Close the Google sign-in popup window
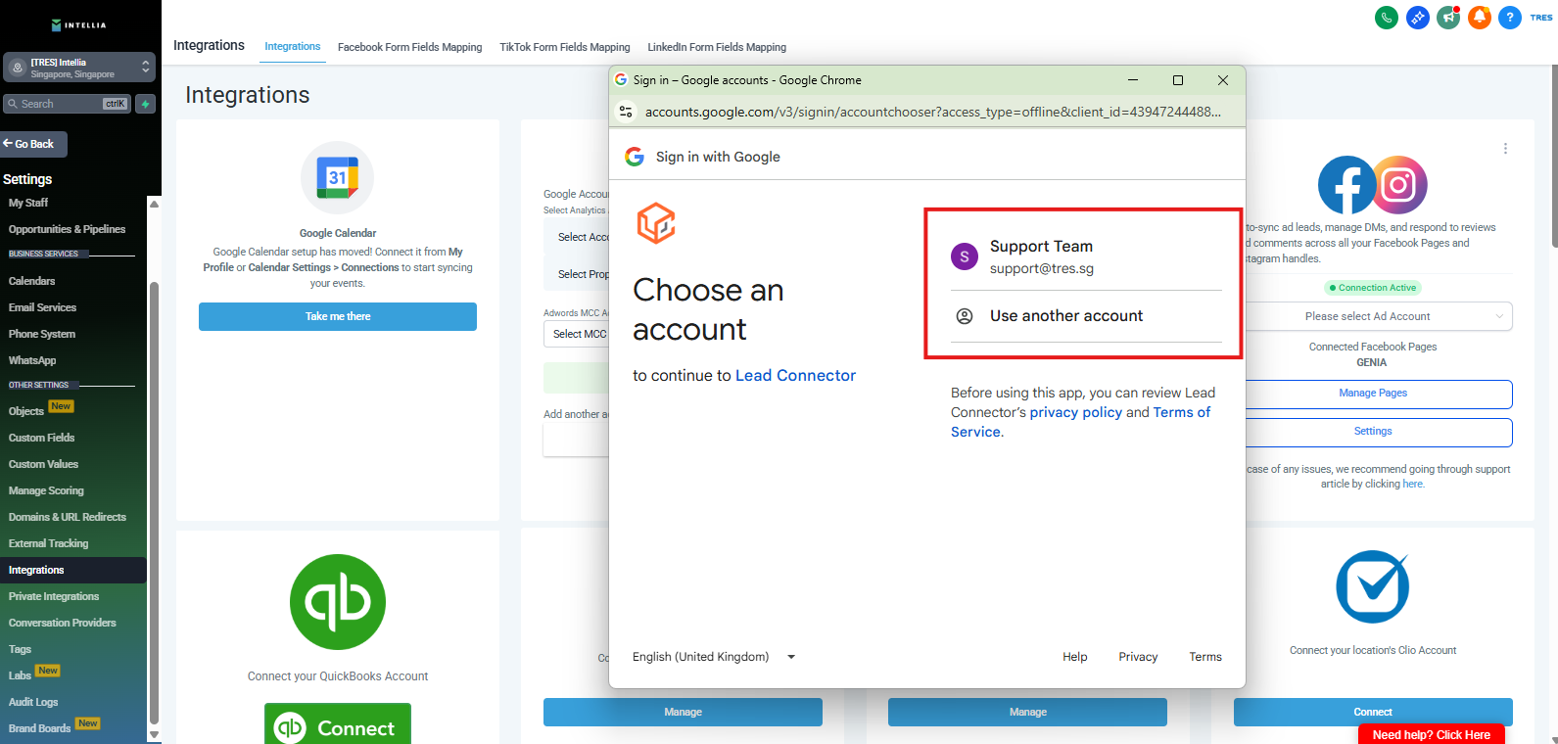This screenshot has width=1558, height=744. pyautogui.click(x=1223, y=80)
